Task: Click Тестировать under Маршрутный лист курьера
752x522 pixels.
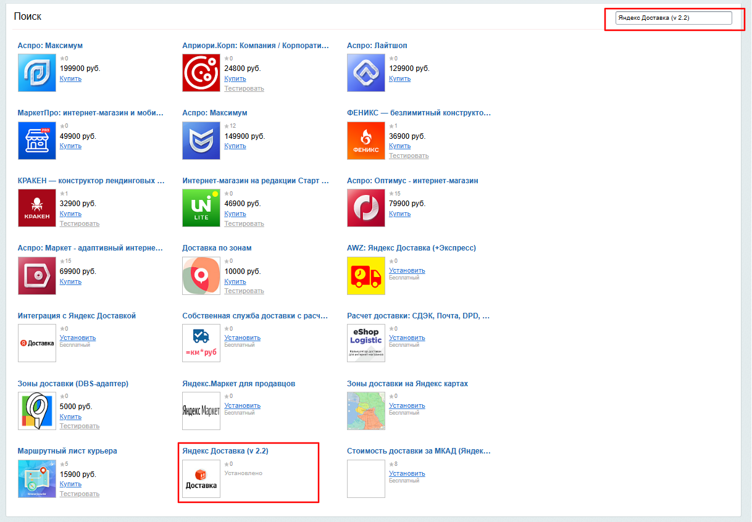Action: pos(80,494)
